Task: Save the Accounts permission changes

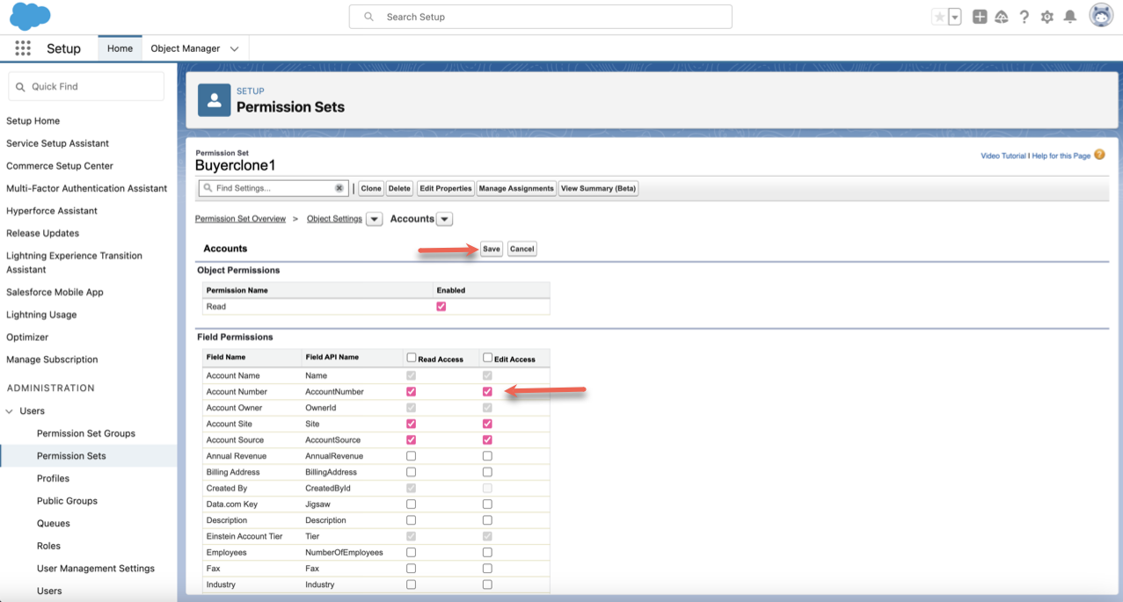Action: point(491,249)
